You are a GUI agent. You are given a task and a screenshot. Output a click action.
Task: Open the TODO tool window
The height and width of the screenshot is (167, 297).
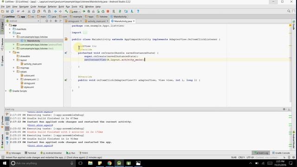click(x=84, y=153)
